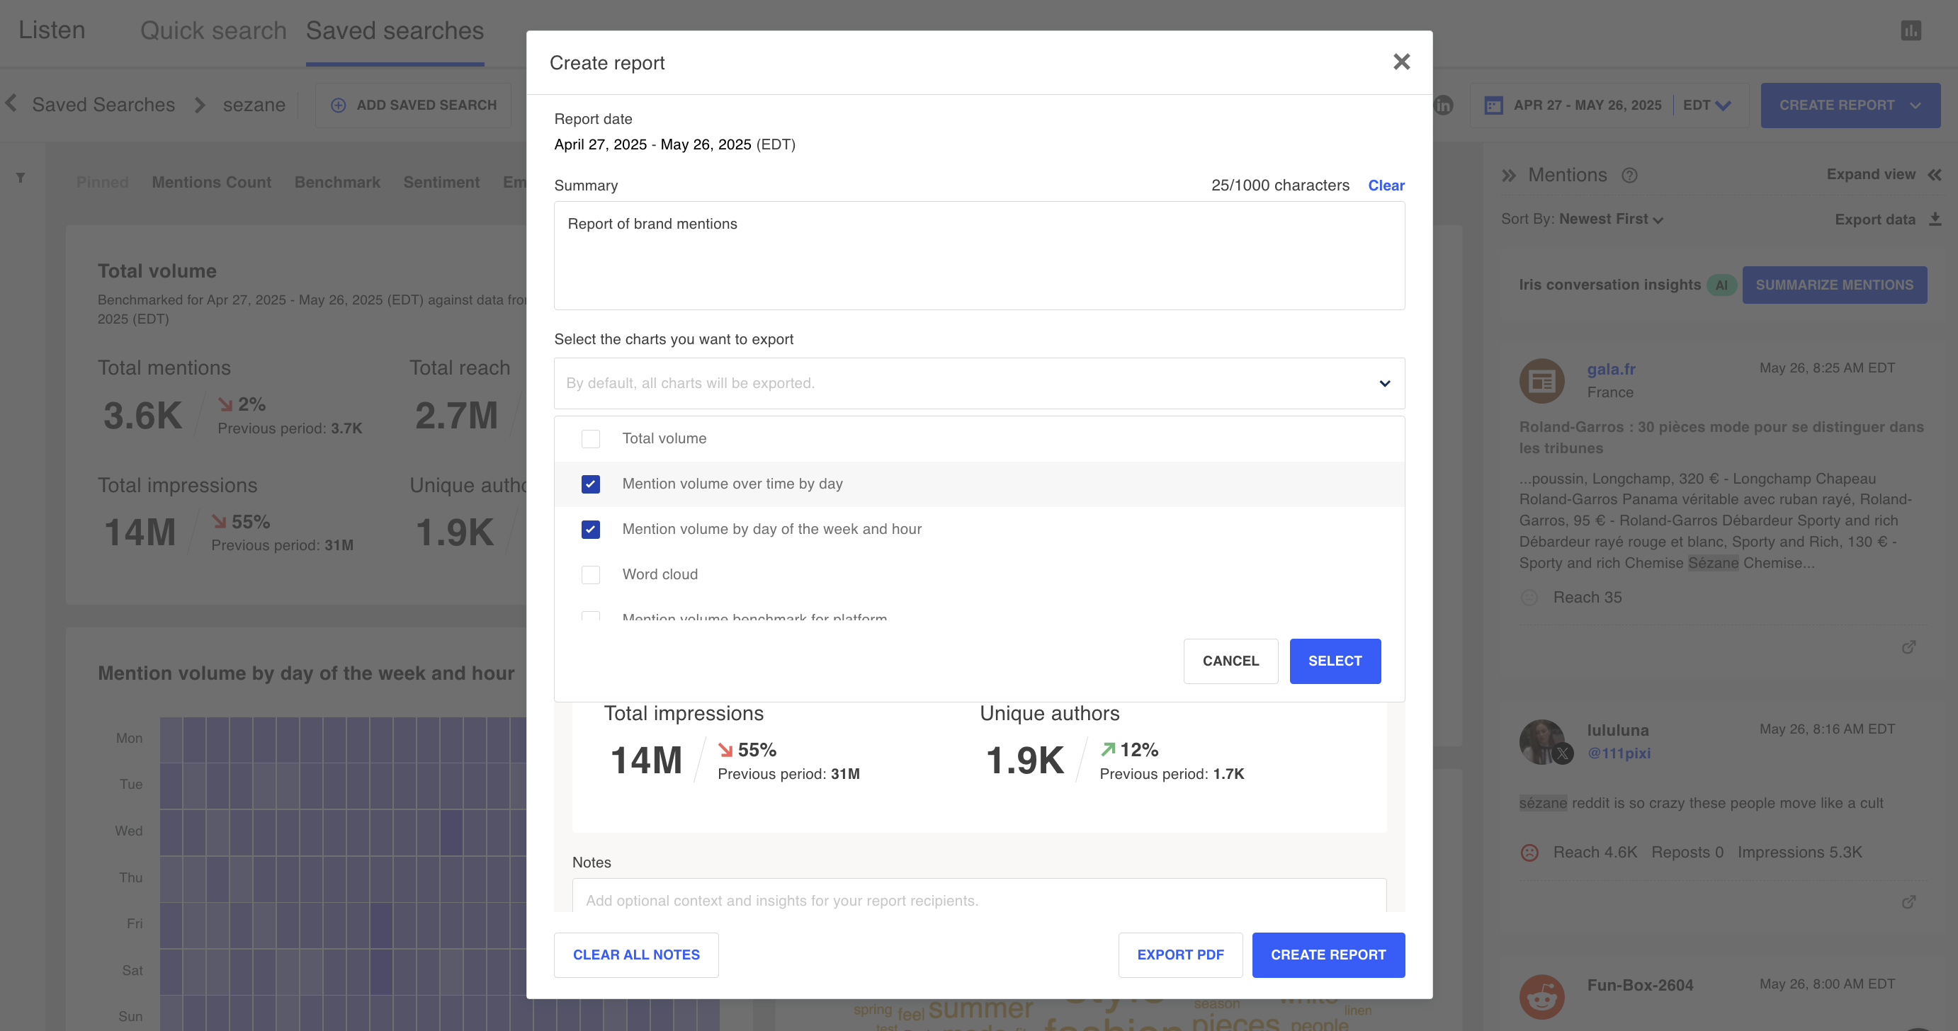Click the date range Apr 27 - May 26, 2025
1958x1031 pixels.
click(x=1587, y=105)
